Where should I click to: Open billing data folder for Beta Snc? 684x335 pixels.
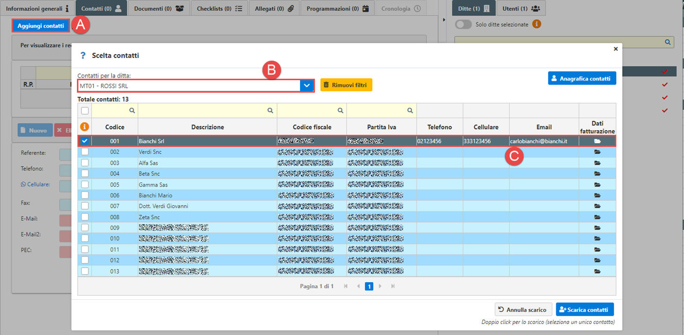[x=597, y=174]
